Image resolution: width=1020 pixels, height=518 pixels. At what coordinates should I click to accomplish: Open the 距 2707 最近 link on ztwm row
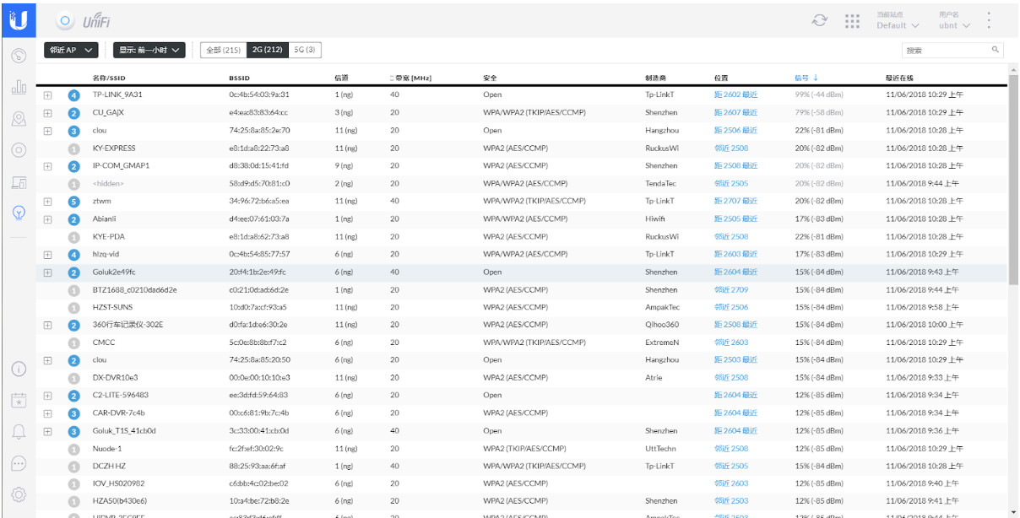coord(735,202)
